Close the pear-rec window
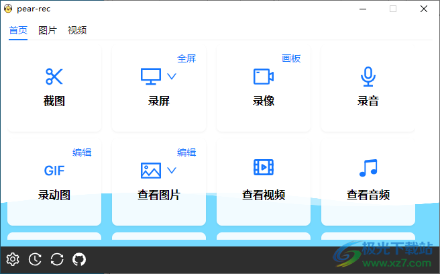Viewport: 440px width, 274px height. tap(424, 9)
